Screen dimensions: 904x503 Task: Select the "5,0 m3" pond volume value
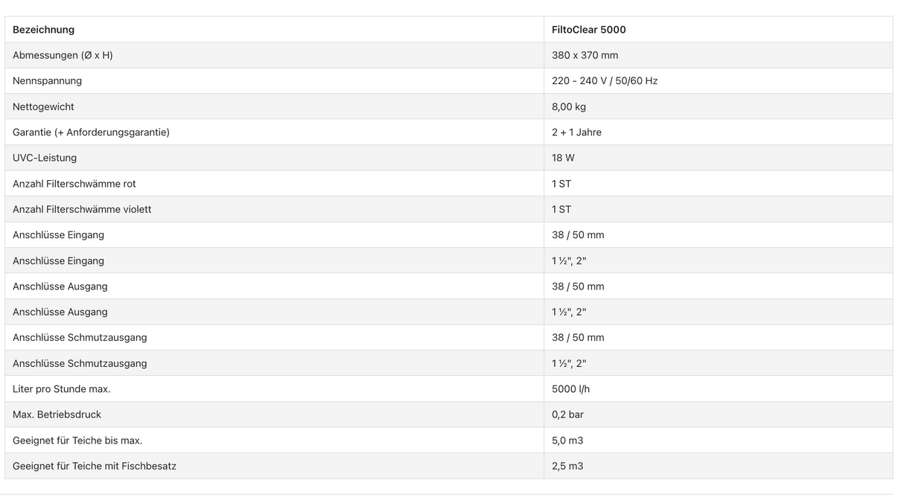[x=567, y=440]
